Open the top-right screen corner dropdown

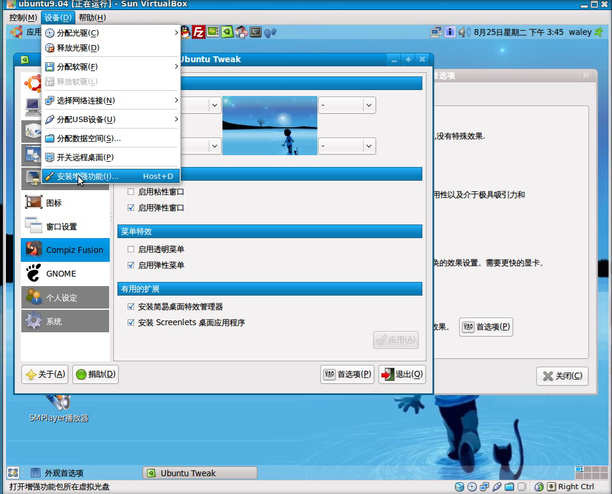[347, 105]
